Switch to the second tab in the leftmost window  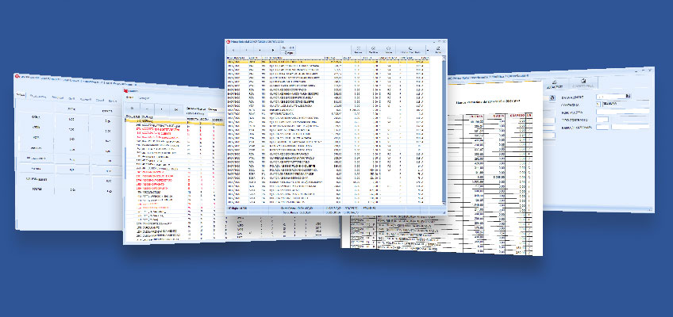[37, 97]
